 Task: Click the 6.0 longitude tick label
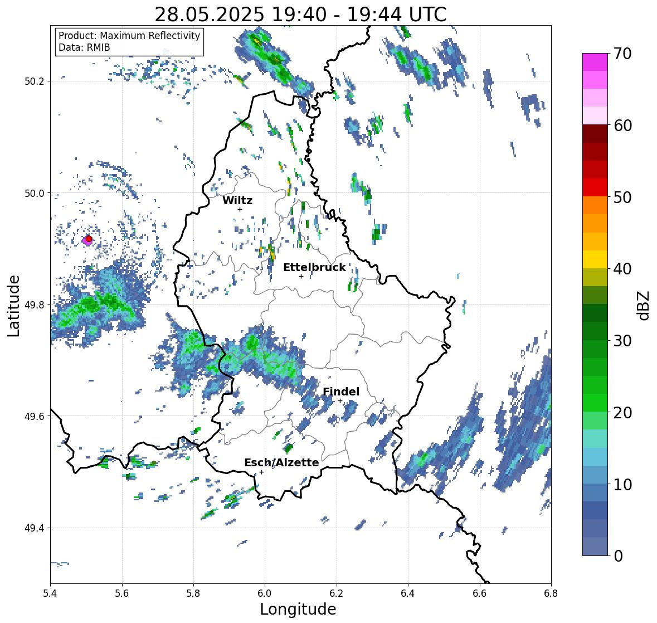[265, 593]
